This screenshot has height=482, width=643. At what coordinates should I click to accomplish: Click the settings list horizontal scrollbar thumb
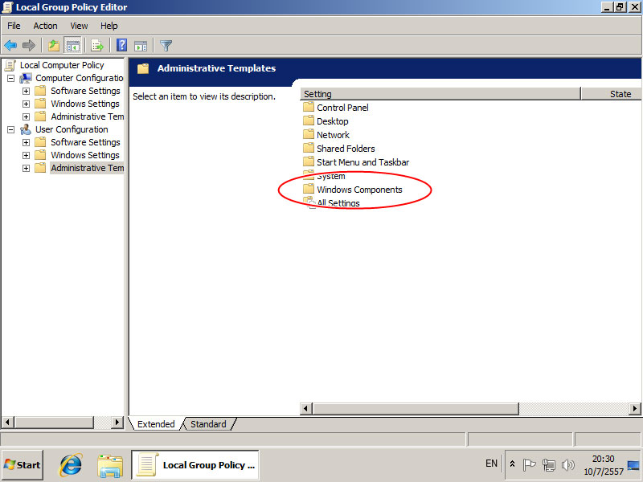416,408
